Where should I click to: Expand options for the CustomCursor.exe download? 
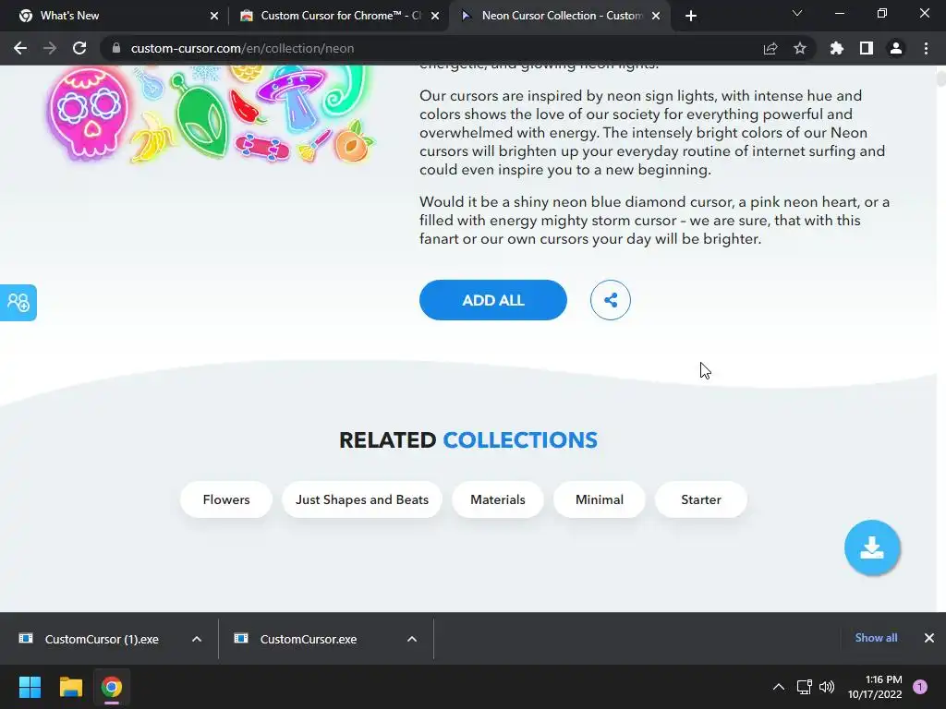(412, 639)
